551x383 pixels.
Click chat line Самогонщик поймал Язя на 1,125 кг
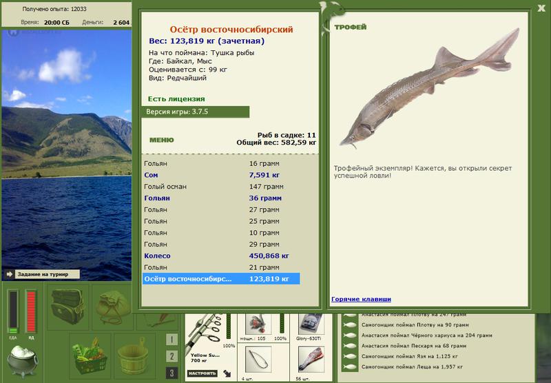[x=410, y=356]
